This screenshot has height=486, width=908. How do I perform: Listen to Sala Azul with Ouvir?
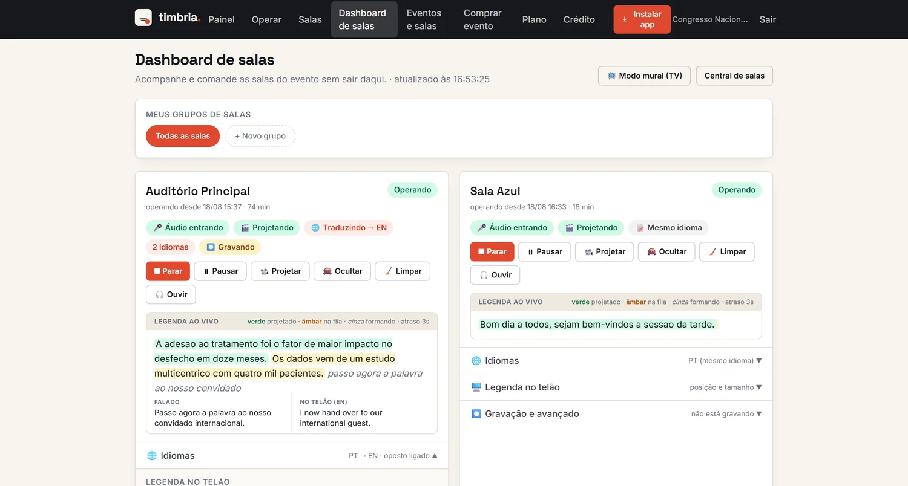(495, 275)
